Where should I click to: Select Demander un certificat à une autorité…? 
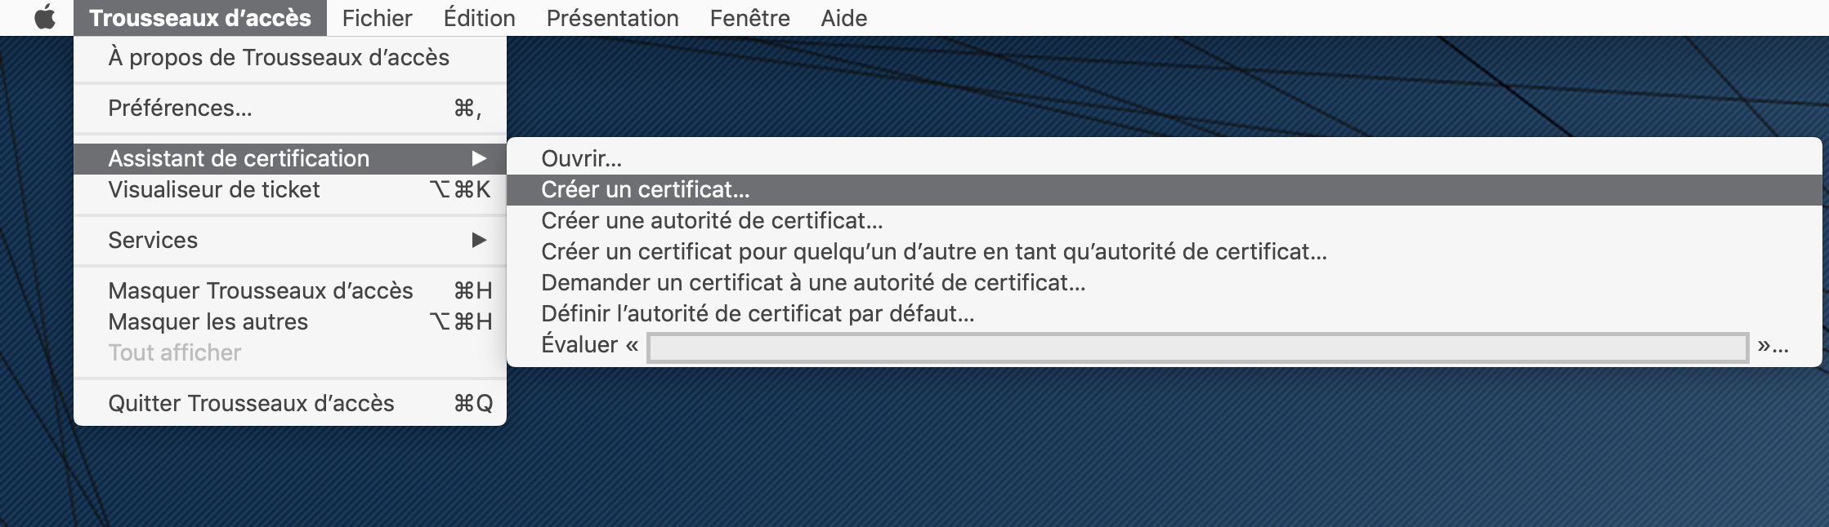pyautogui.click(x=1165, y=282)
